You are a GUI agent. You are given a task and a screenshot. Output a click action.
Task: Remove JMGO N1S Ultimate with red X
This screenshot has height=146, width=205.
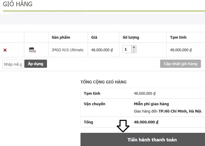[x=5, y=50]
